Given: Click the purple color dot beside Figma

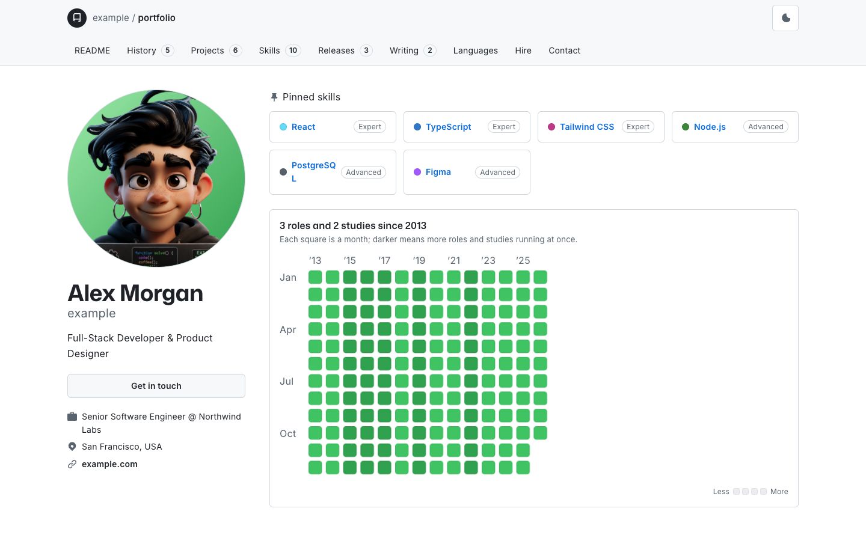Looking at the screenshot, I should coord(417,172).
